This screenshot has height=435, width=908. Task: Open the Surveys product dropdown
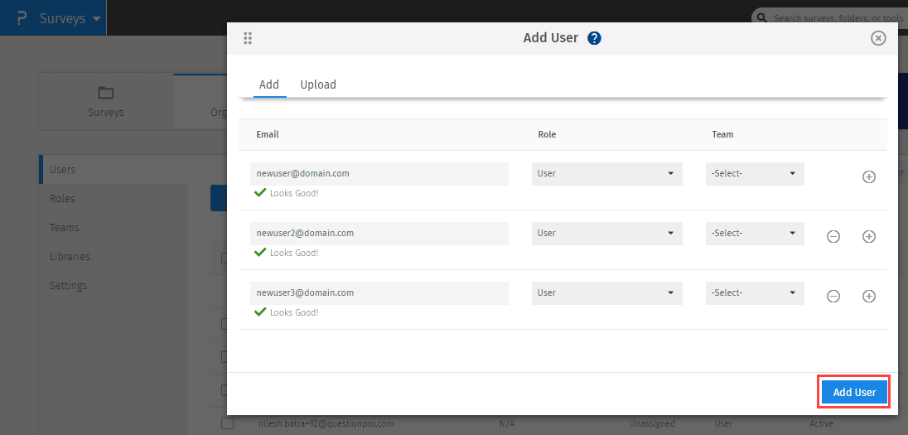click(x=70, y=18)
